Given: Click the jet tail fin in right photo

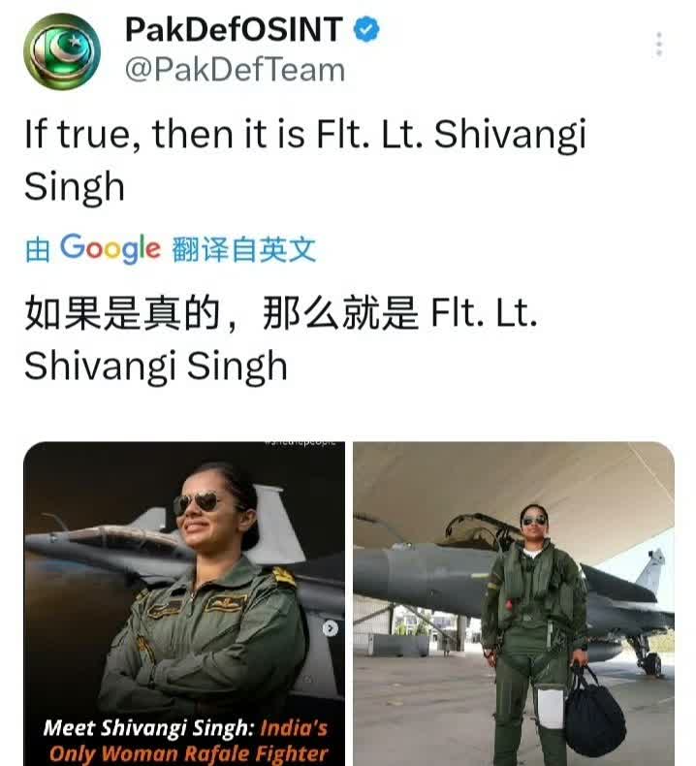Looking at the screenshot, I should [x=651, y=571].
